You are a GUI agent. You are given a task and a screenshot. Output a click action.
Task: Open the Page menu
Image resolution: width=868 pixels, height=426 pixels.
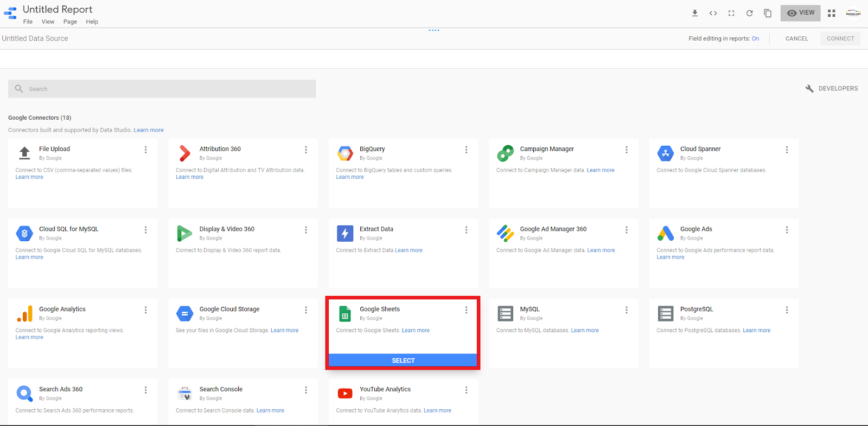click(x=70, y=22)
